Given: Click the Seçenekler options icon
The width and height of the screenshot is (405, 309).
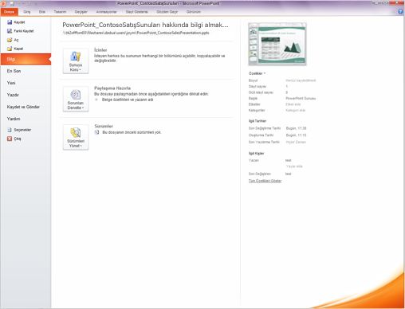Looking at the screenshot, I should tap(10, 130).
